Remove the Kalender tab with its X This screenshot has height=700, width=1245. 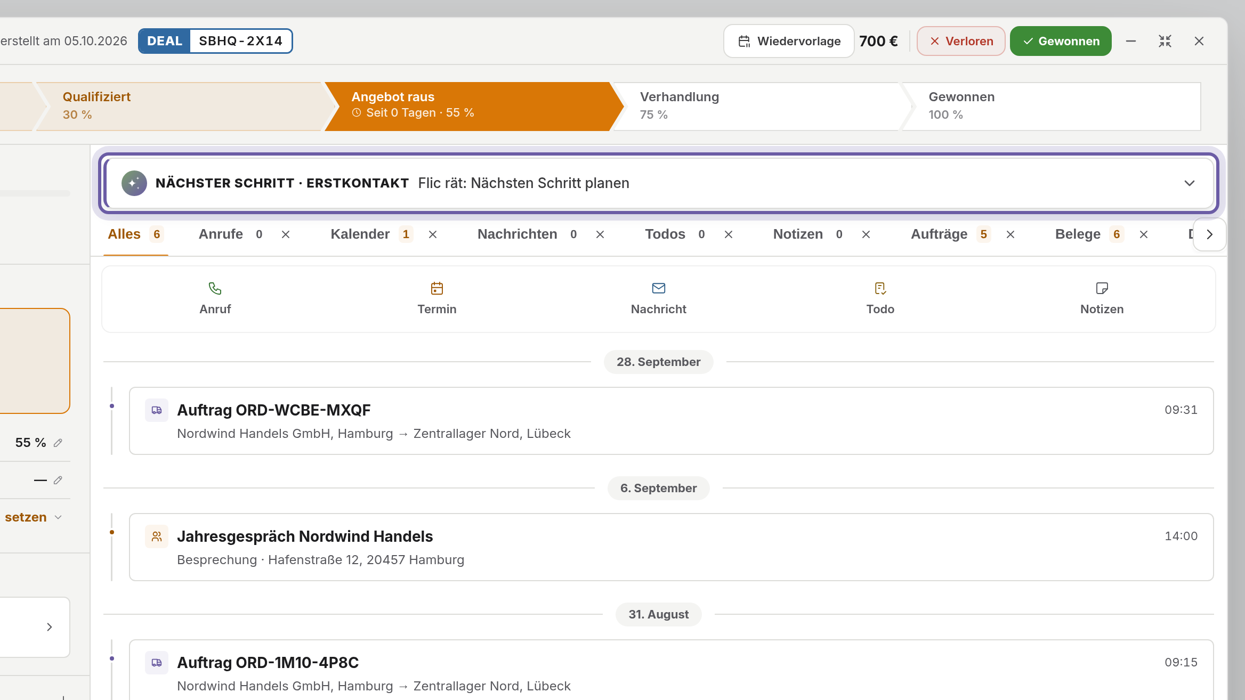(x=433, y=234)
